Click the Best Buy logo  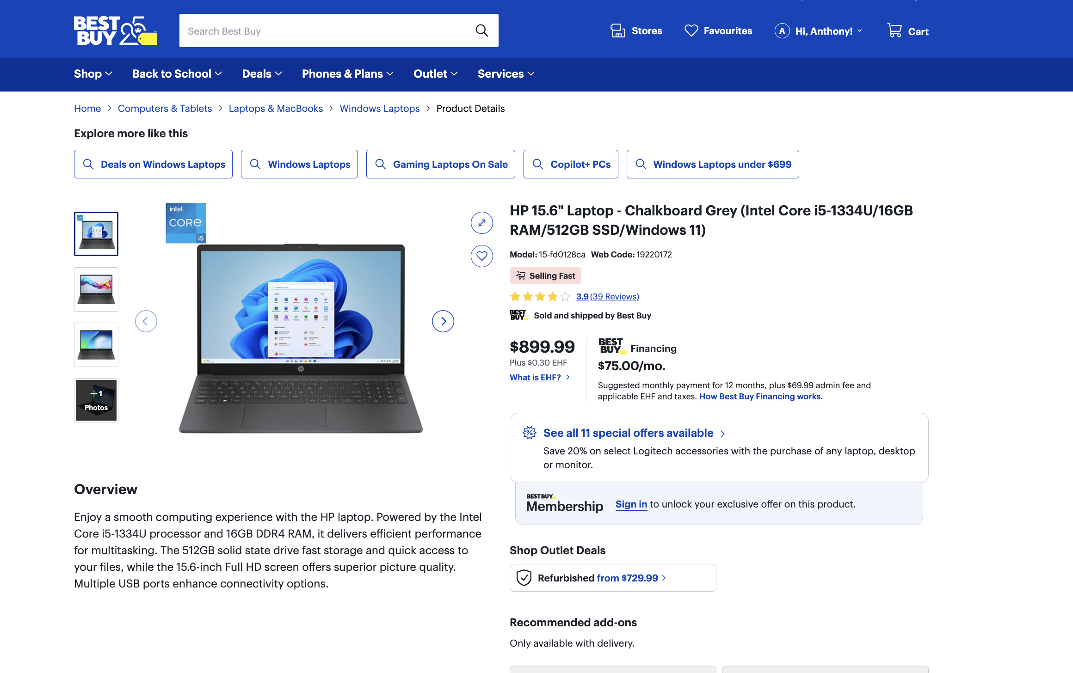(x=115, y=31)
